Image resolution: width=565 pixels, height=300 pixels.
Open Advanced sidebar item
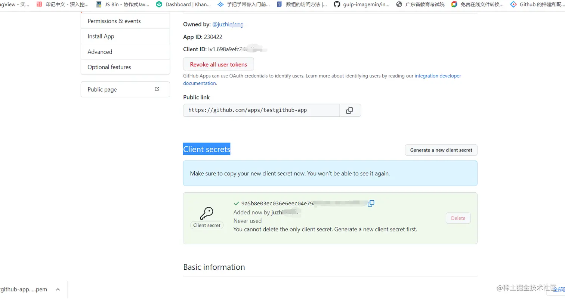(125, 52)
